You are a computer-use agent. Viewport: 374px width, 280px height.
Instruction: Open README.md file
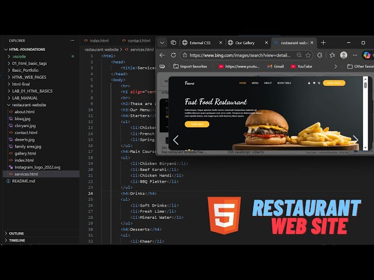pyautogui.click(x=23, y=181)
